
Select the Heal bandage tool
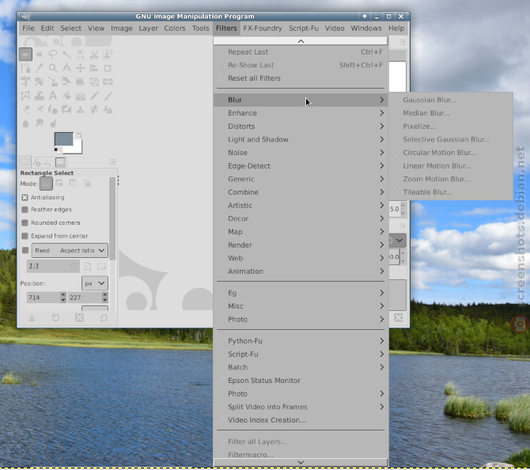(x=94, y=109)
